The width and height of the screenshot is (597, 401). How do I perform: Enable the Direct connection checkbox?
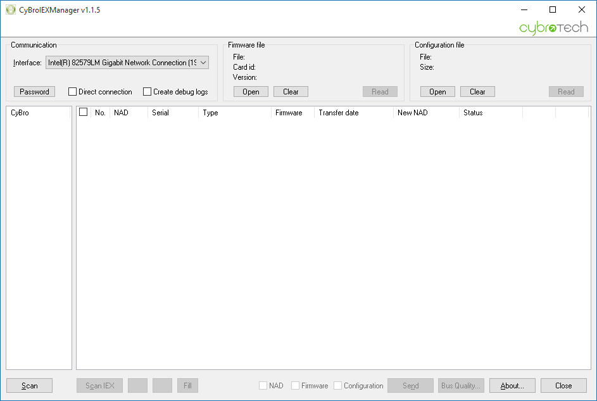click(73, 92)
